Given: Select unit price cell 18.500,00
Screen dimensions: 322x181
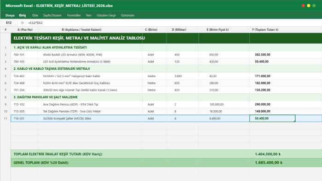Looking at the screenshot, I should click(x=216, y=111).
